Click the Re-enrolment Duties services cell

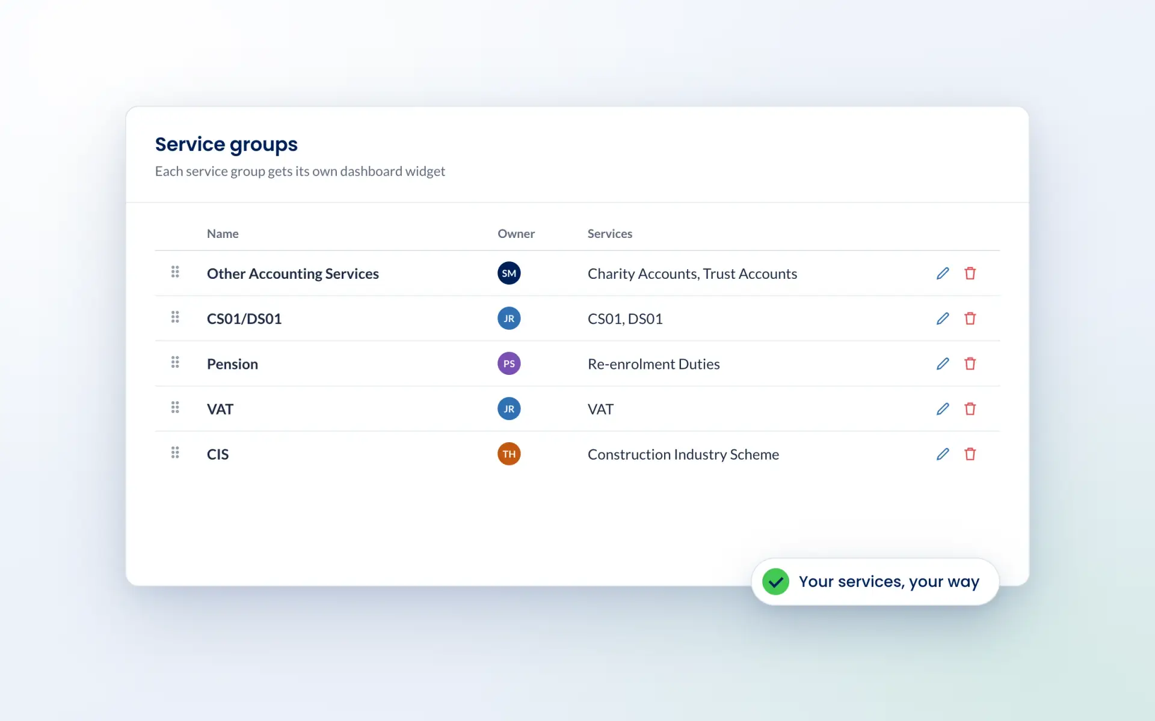[x=654, y=364]
